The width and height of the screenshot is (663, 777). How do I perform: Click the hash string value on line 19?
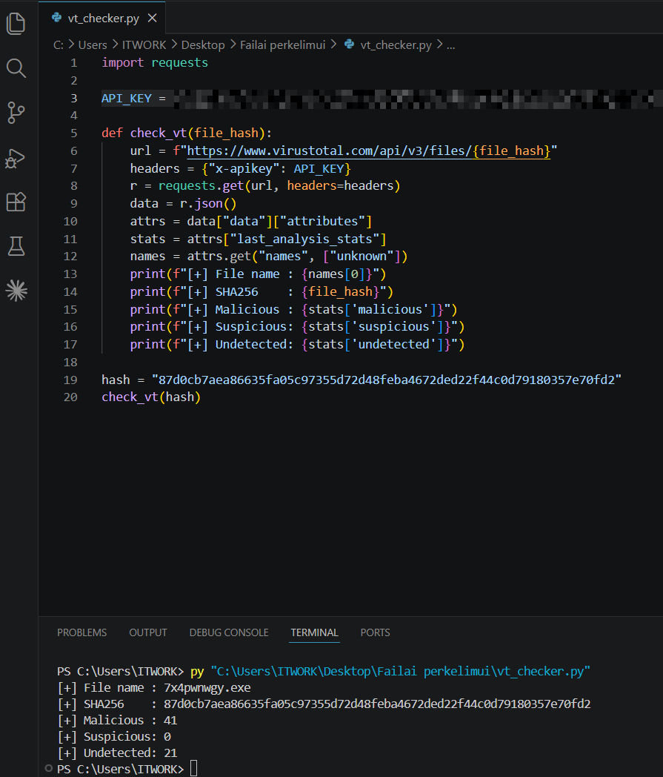(x=387, y=380)
